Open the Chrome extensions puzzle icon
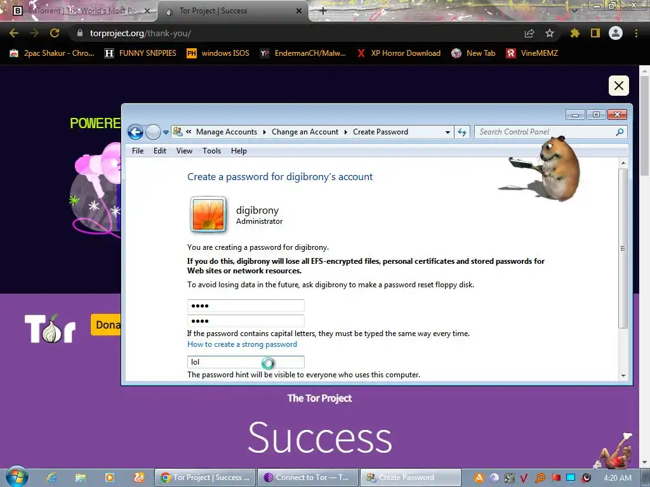Screen dimensions: 650x487 point(575,33)
